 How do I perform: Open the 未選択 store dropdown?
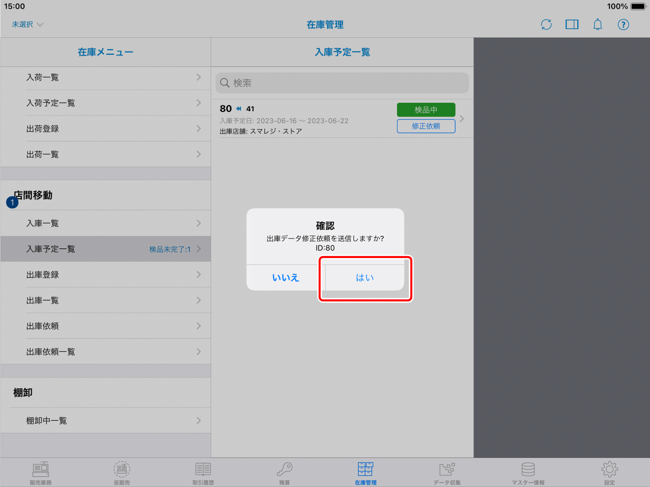(28, 25)
